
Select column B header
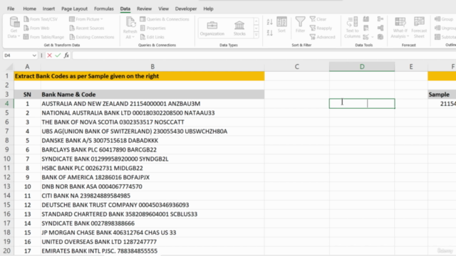click(x=152, y=67)
